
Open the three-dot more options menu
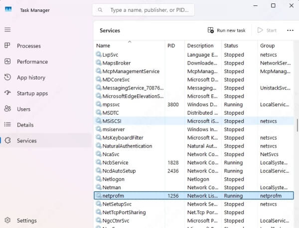point(290,30)
